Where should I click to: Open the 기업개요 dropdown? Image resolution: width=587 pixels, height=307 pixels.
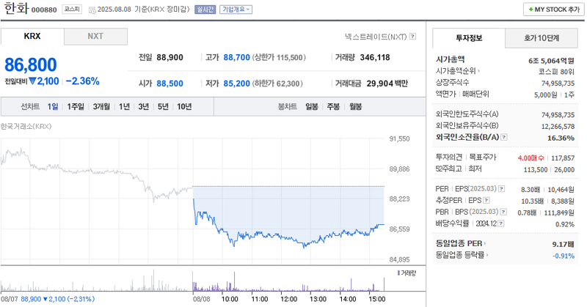[x=236, y=10]
